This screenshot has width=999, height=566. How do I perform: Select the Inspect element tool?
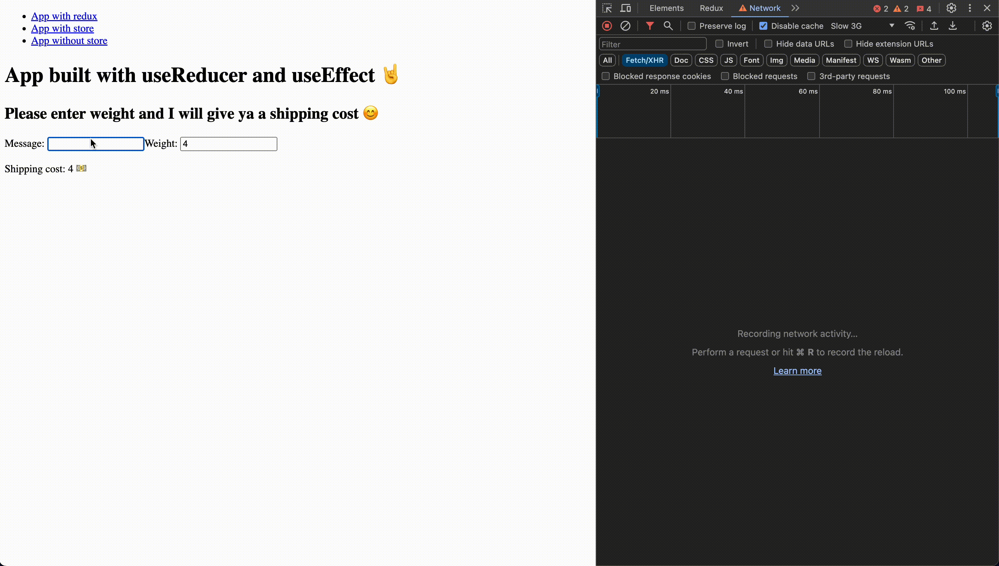point(606,8)
